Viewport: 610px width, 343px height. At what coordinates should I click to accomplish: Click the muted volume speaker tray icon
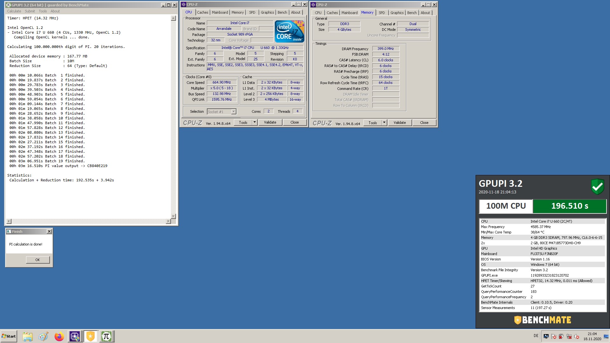[x=577, y=336]
